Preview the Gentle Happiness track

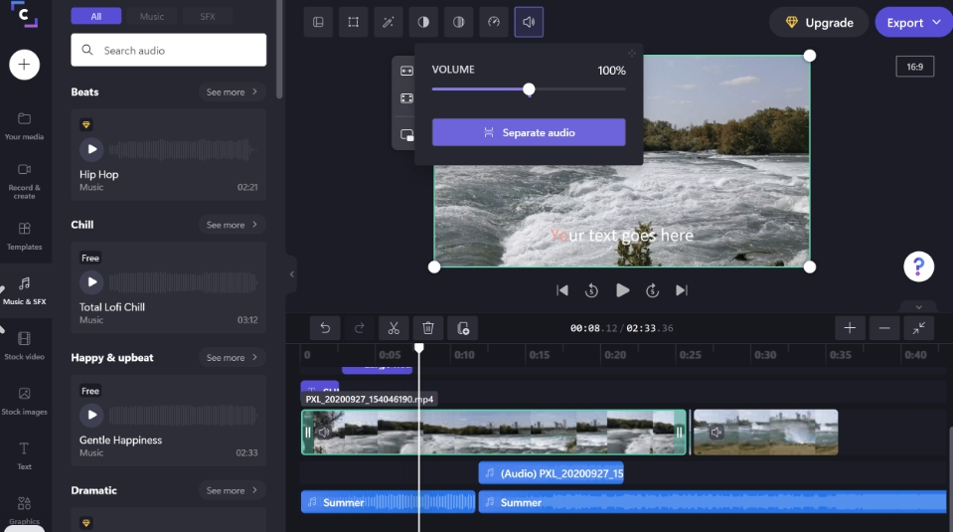[91, 415]
